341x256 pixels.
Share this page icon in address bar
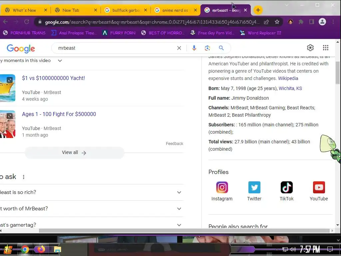point(266,22)
